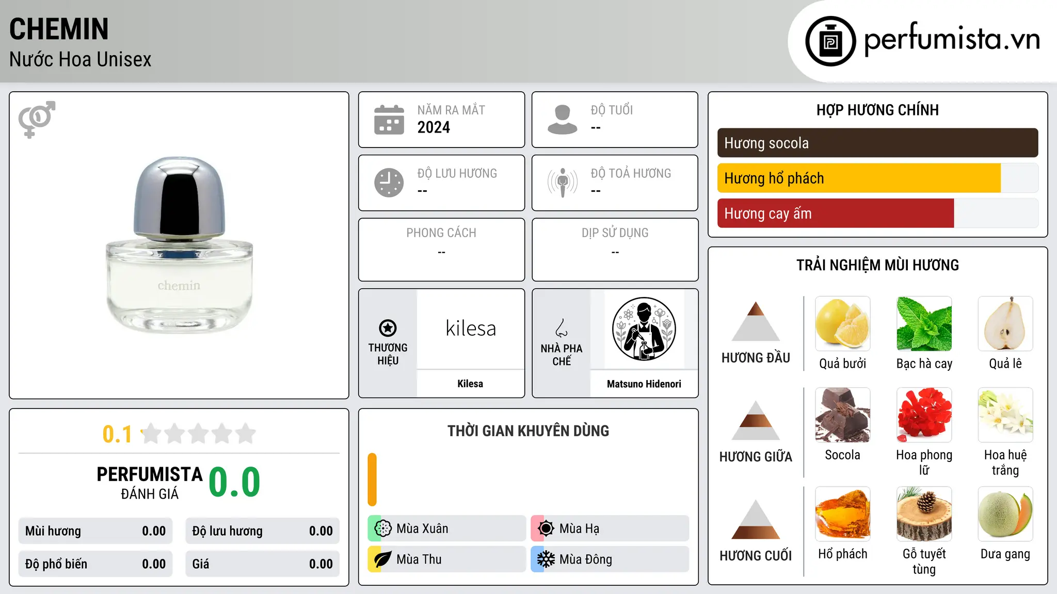Image resolution: width=1057 pixels, height=594 pixels.
Task: Click the 0.1 star rating number
Action: click(117, 434)
